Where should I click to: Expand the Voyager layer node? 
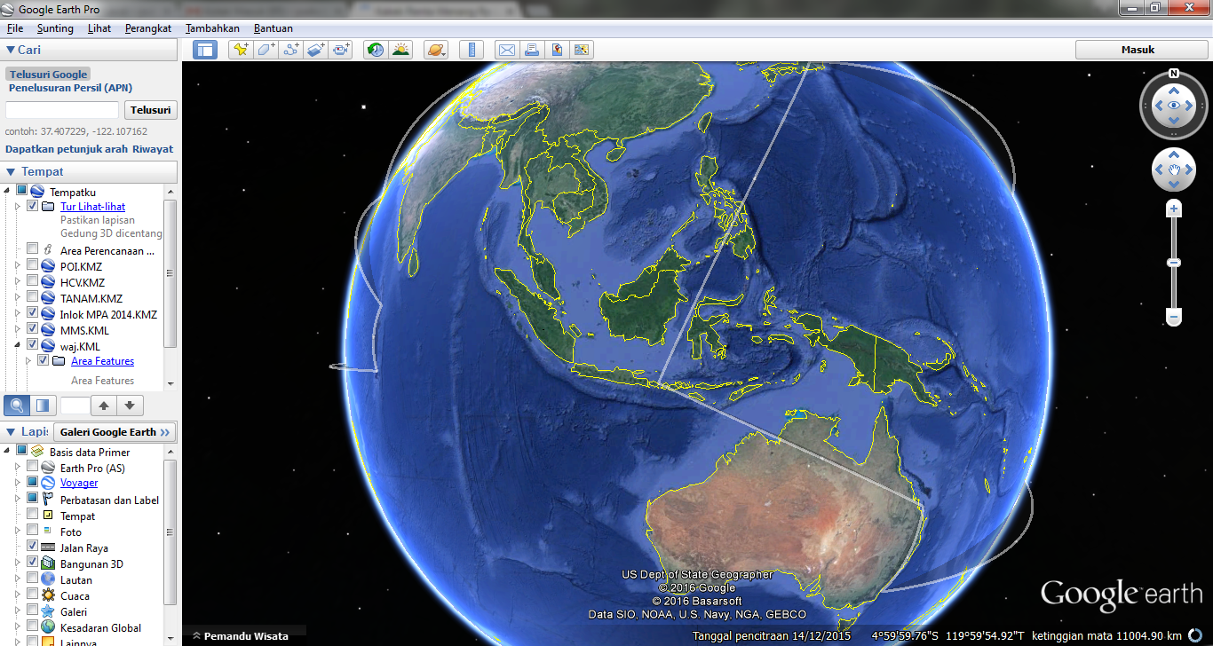[17, 483]
